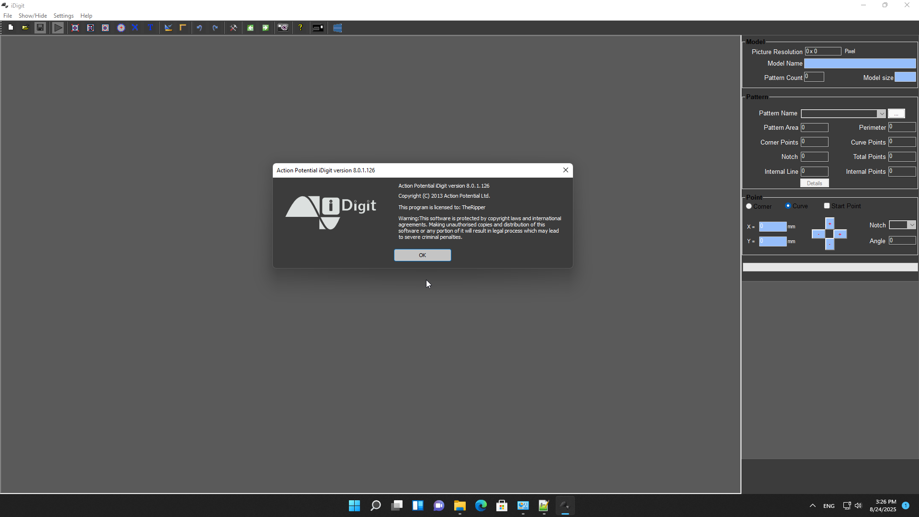Click the hammer and wrench tools icon
This screenshot has height=517, width=919.
point(234,28)
